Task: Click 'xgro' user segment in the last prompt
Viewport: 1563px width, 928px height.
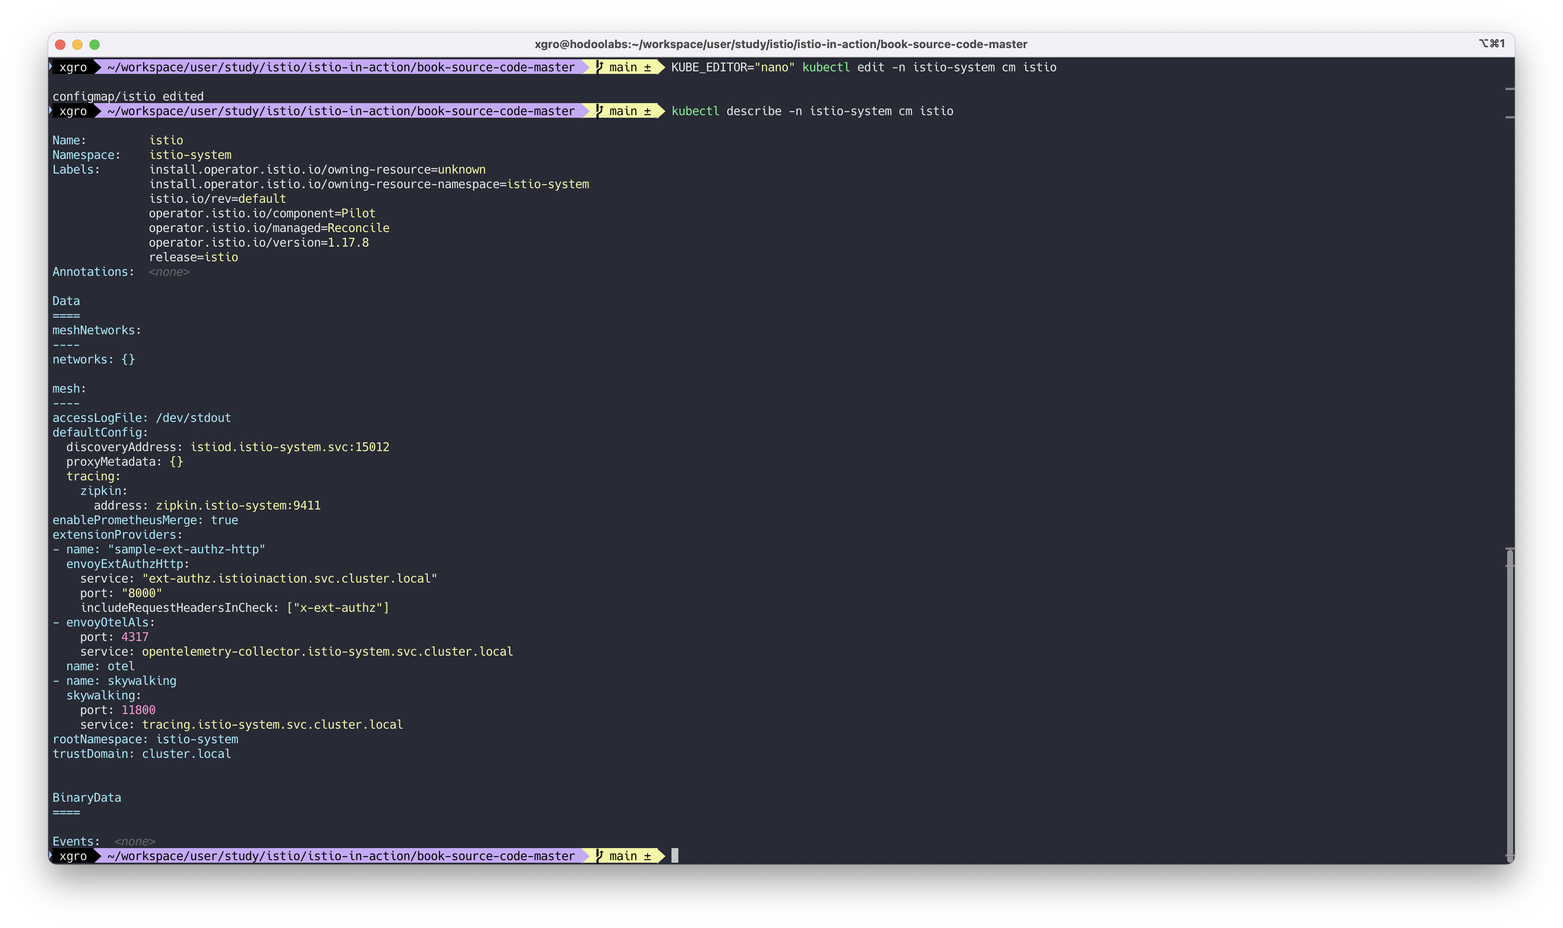Action: point(73,855)
